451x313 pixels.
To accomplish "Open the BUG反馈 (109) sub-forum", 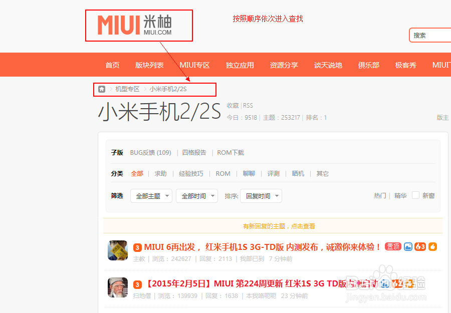I will (150, 153).
